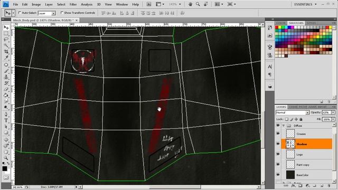Select the Clone Stamp tool
Image resolution: width=338 pixels, height=190 pixels.
tap(6, 77)
